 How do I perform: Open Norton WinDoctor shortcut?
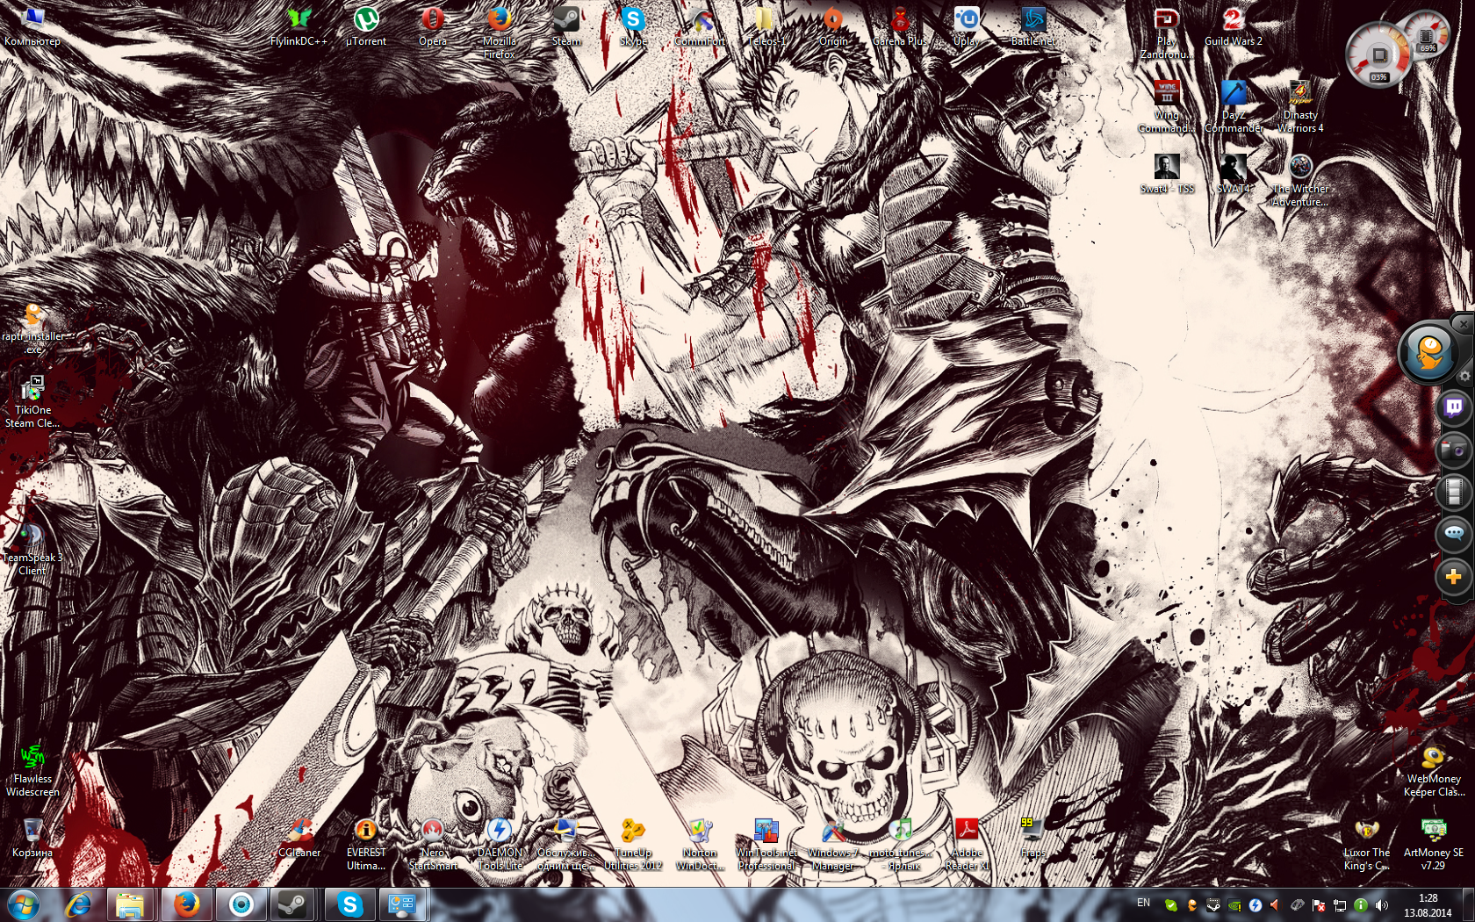pyautogui.click(x=700, y=844)
